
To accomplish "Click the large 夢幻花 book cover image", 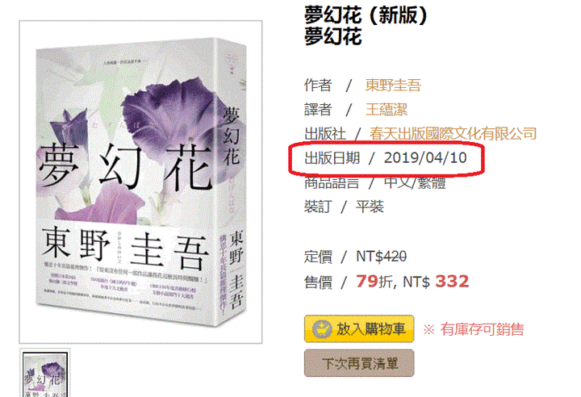I will click(140, 182).
